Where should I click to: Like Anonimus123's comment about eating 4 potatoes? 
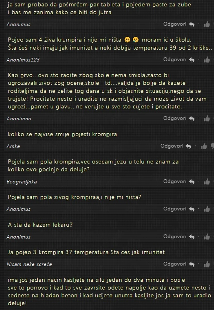[x=207, y=60]
